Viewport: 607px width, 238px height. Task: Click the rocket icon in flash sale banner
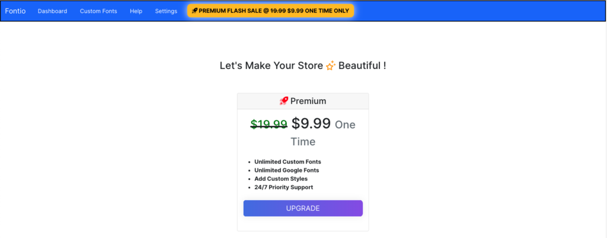(x=194, y=11)
